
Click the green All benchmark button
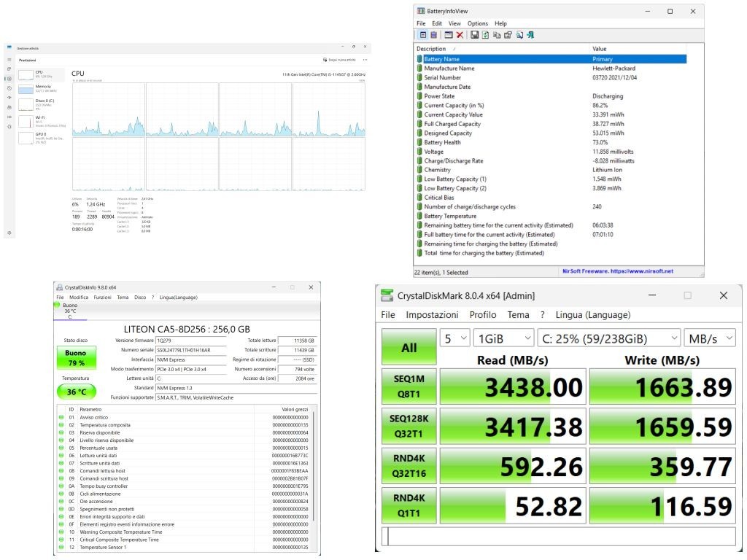pyautogui.click(x=409, y=347)
